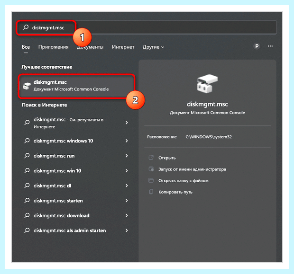Select 'diskmgmt.msc win 10' suggestion

[x=76, y=171]
